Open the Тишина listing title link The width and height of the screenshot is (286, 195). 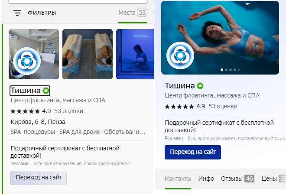(26, 91)
